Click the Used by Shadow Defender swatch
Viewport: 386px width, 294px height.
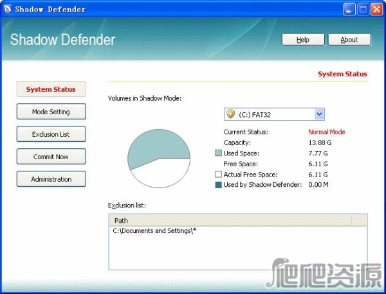tap(219, 185)
